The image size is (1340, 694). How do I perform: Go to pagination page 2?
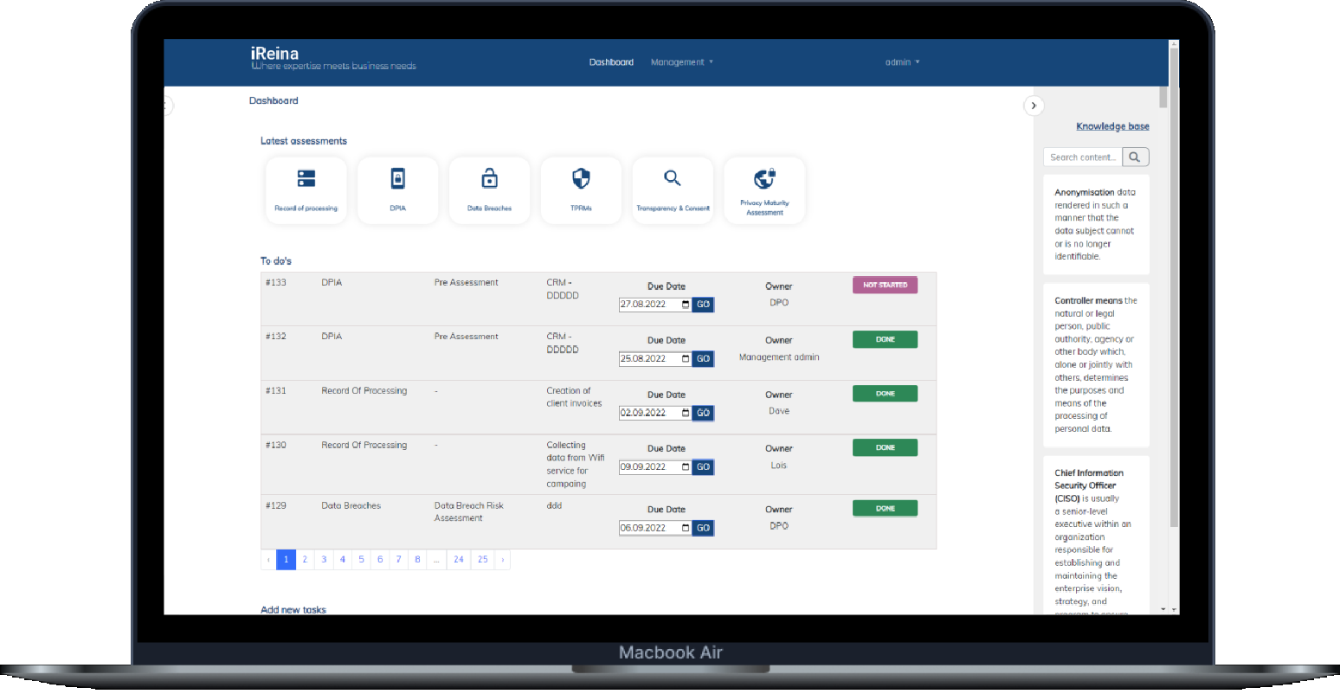305,560
